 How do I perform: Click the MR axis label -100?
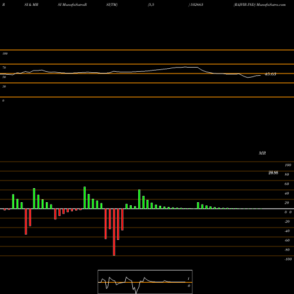click(x=288, y=259)
